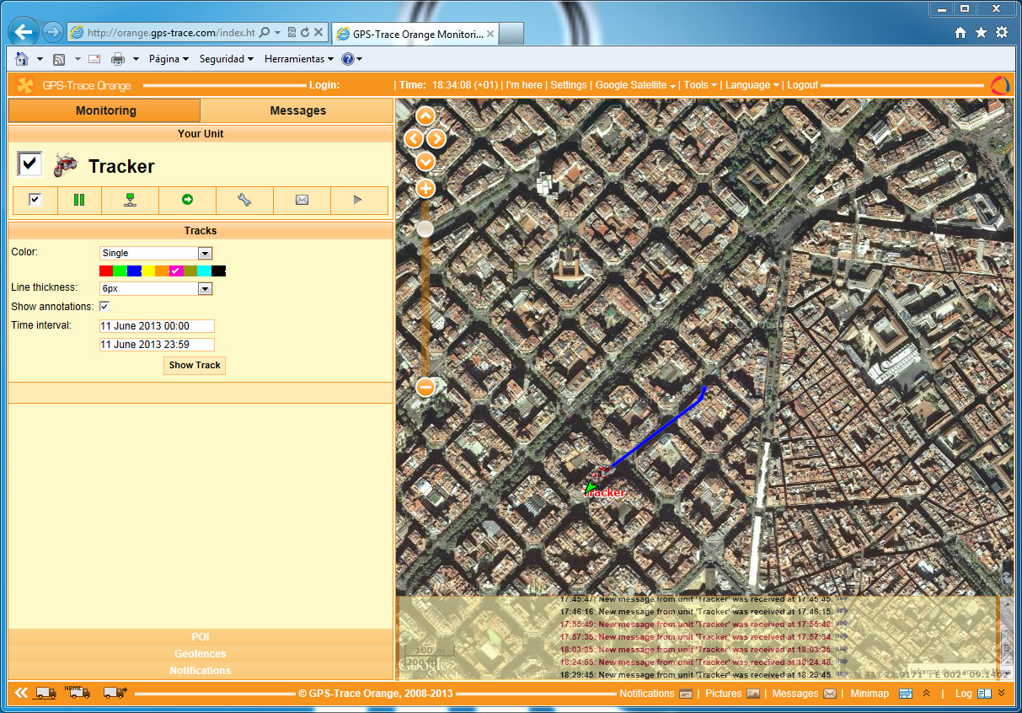Click the Show Track button

coord(195,366)
